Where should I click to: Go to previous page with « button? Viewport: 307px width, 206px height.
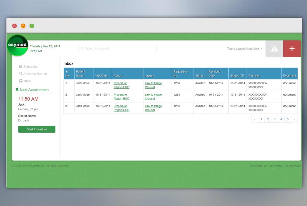click(255, 119)
